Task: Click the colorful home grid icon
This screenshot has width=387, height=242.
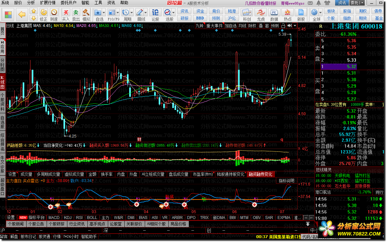Action: (x=8, y=14)
